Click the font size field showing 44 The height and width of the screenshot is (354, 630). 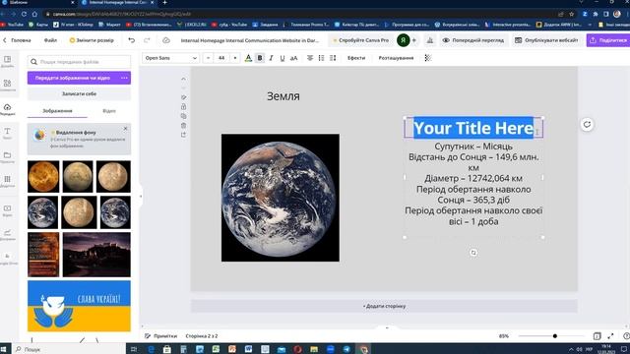221,58
